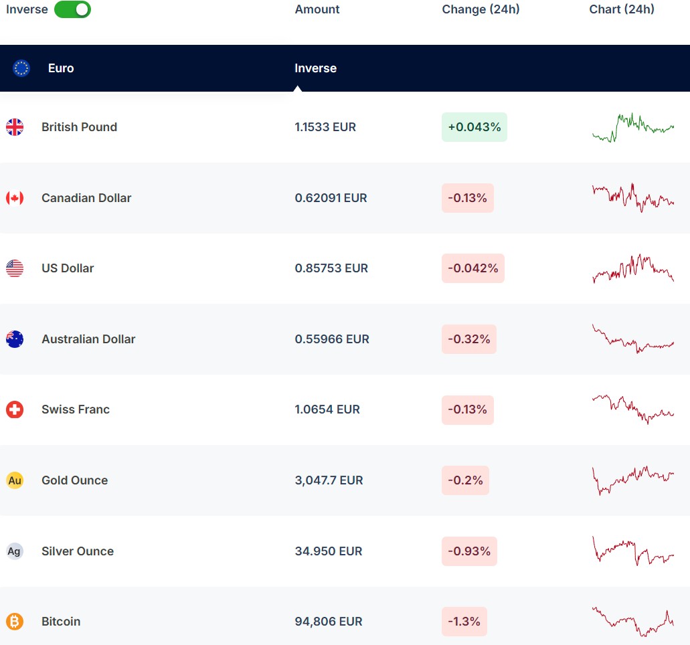
Task: Click the Silver Ounce Ag icon
Action: (x=15, y=551)
